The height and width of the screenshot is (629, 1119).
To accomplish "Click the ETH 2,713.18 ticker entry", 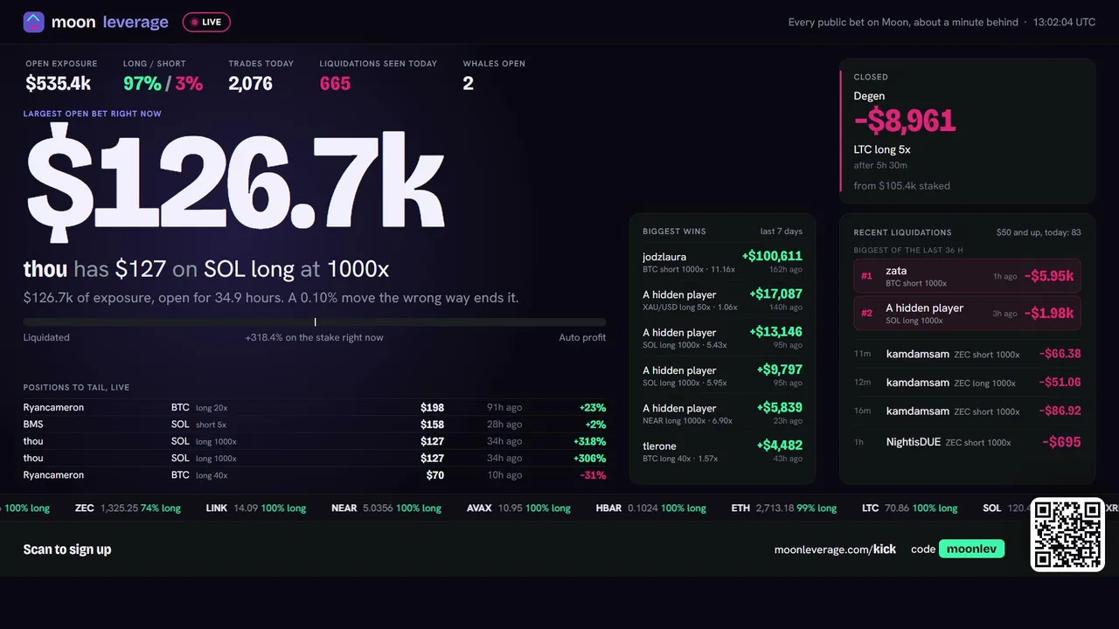I will (783, 508).
